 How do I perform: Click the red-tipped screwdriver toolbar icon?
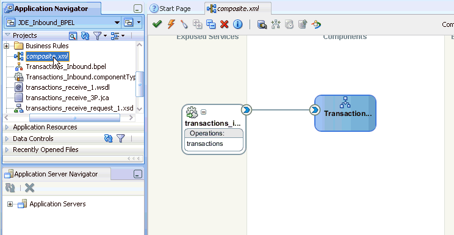(x=184, y=24)
